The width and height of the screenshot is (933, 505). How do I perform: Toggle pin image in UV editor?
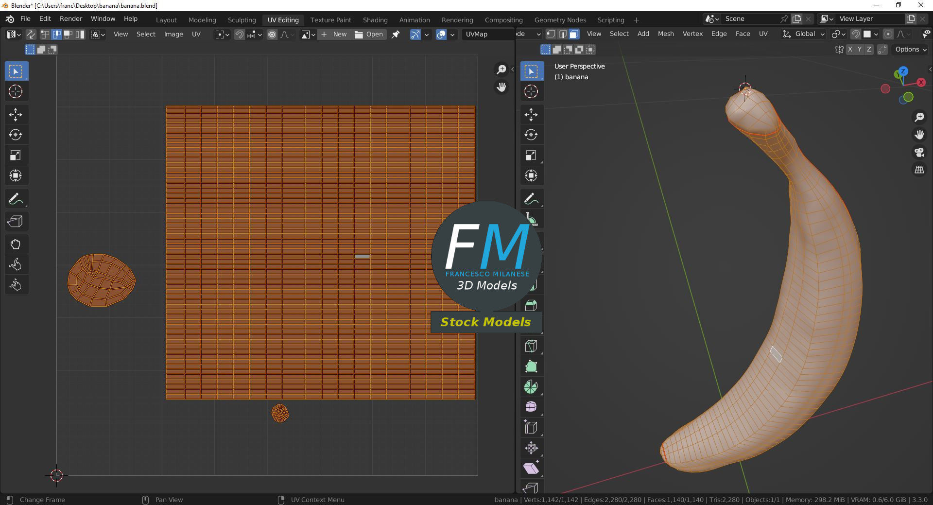point(396,35)
